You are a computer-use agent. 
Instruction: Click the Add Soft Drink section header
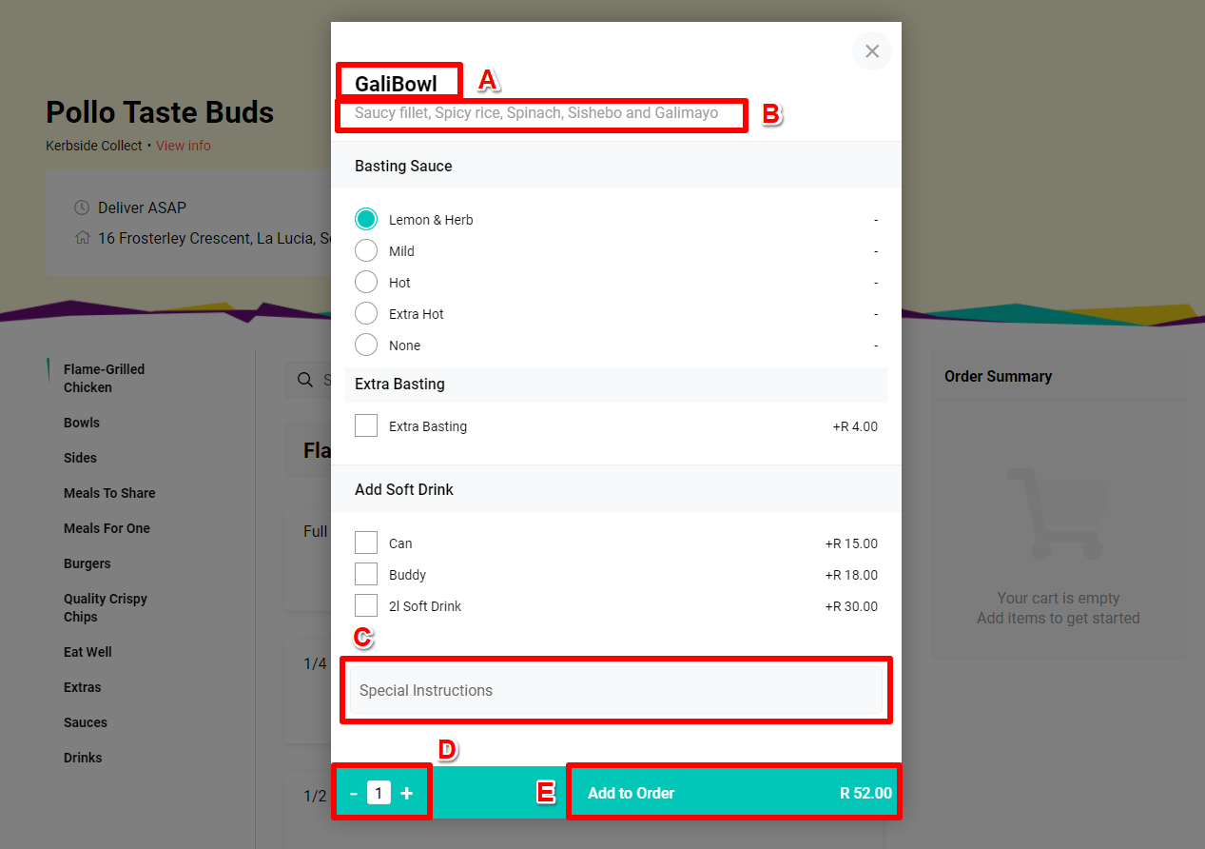pos(404,489)
